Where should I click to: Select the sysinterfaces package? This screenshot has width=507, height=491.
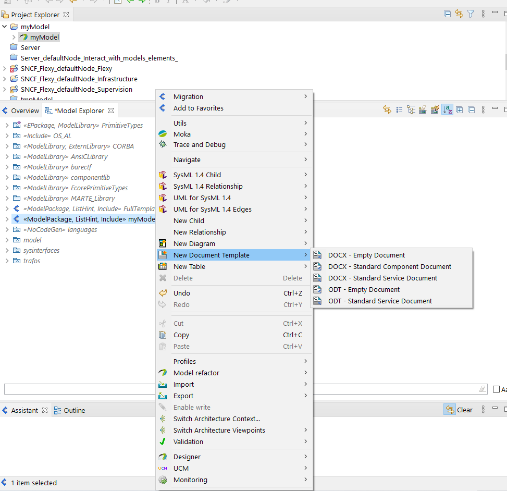pos(41,250)
